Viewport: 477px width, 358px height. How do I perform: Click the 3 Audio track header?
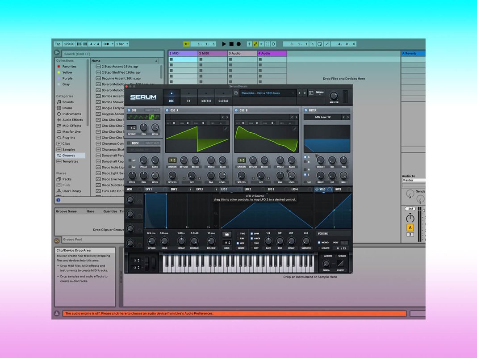(x=242, y=53)
